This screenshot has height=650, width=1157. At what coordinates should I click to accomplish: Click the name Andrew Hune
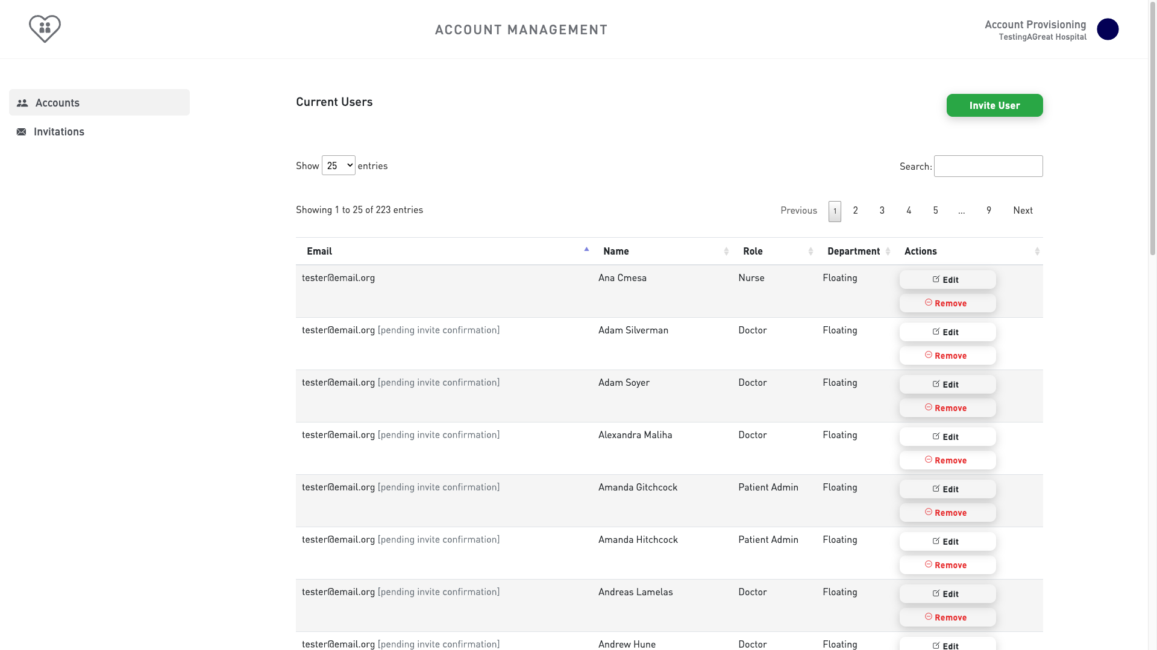tap(627, 645)
